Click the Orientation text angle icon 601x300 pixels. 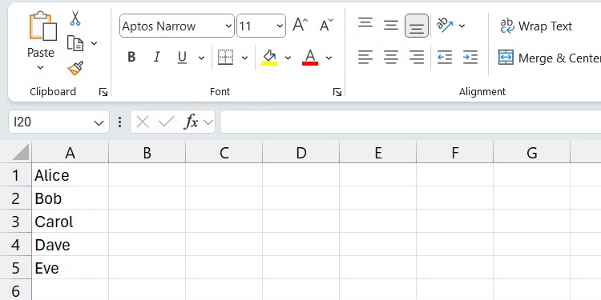coord(445,26)
